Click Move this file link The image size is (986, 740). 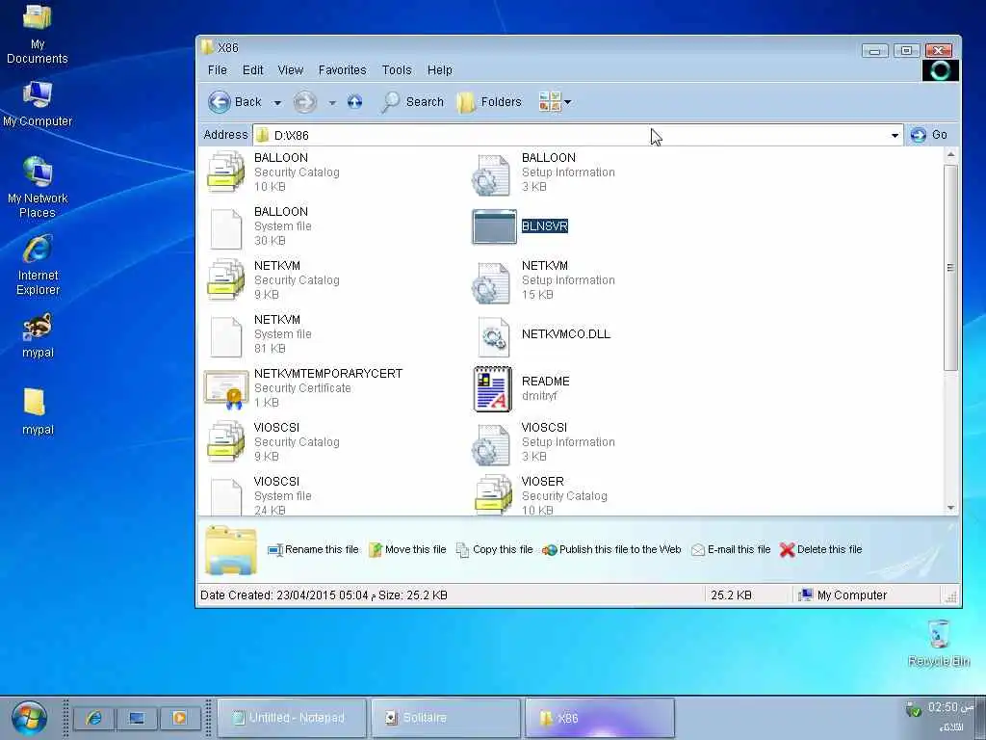pos(407,549)
